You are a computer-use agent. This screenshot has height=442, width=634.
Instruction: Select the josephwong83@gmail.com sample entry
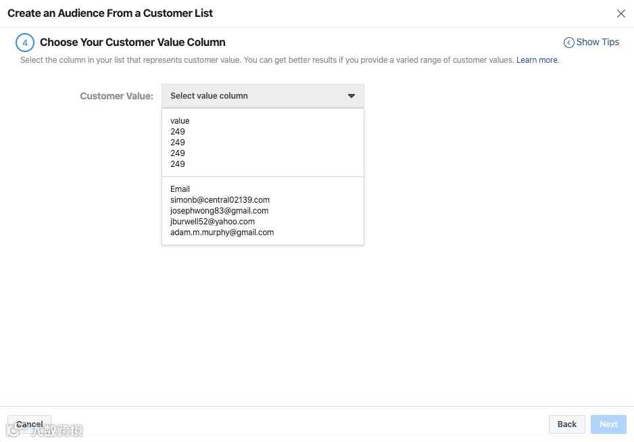(x=219, y=211)
